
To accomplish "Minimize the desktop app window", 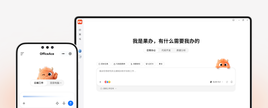I will coord(239,20).
